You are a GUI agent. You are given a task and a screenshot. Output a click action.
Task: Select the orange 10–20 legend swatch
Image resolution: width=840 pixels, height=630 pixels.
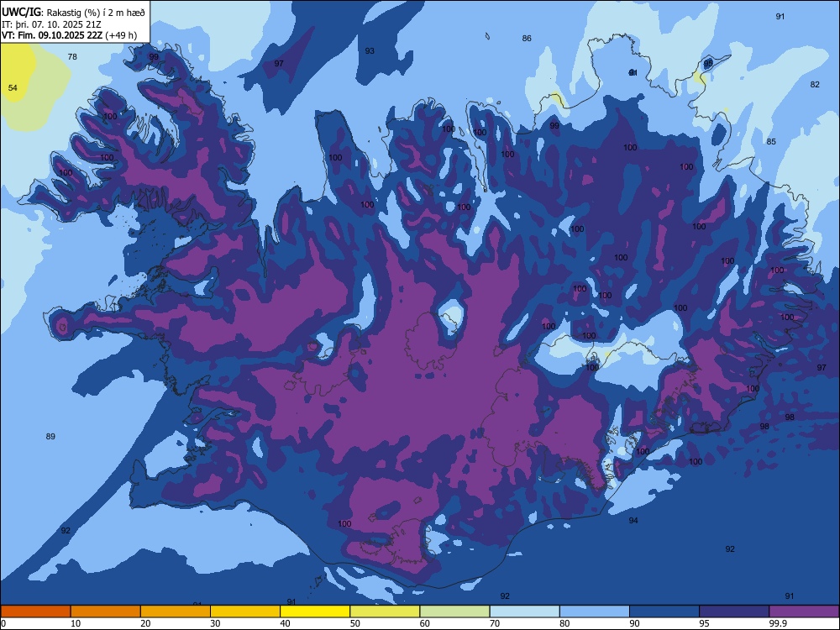(106, 612)
